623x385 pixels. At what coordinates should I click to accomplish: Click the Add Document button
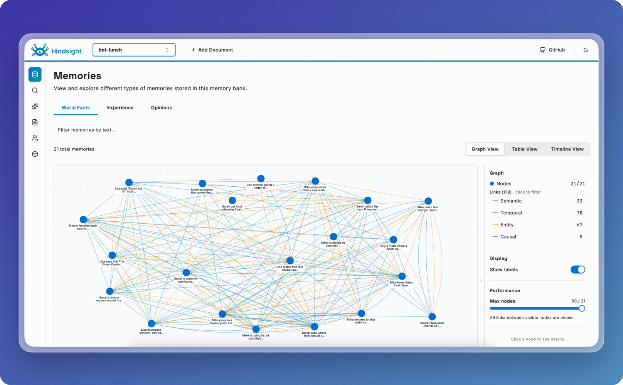point(212,50)
